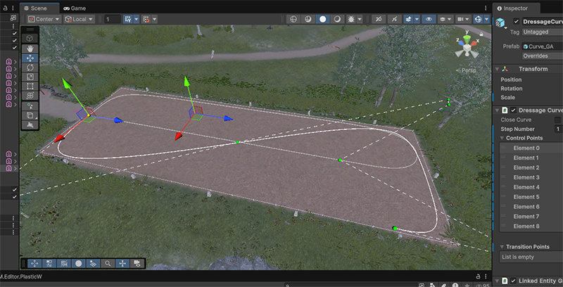Open the Local handle rotation dropdown
563x287 pixels.
pos(78,19)
